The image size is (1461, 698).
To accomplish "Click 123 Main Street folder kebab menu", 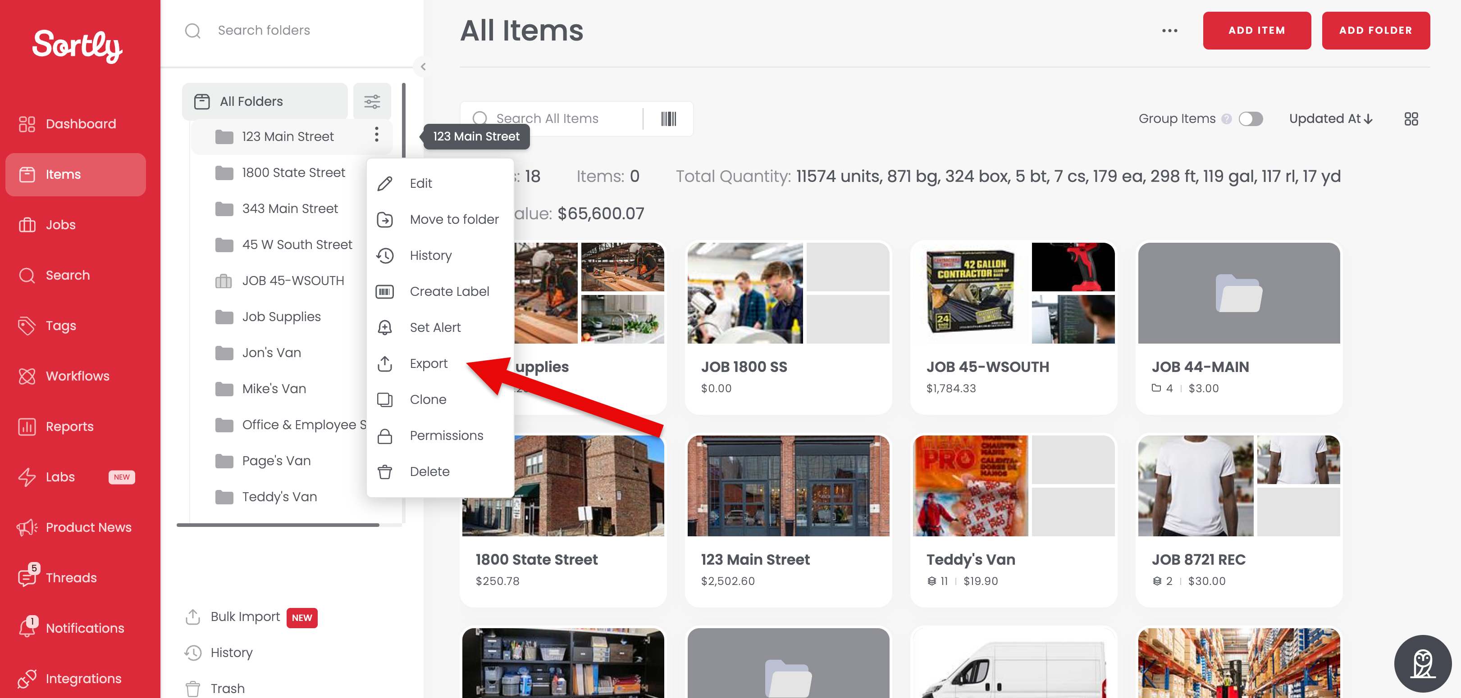I will click(376, 134).
